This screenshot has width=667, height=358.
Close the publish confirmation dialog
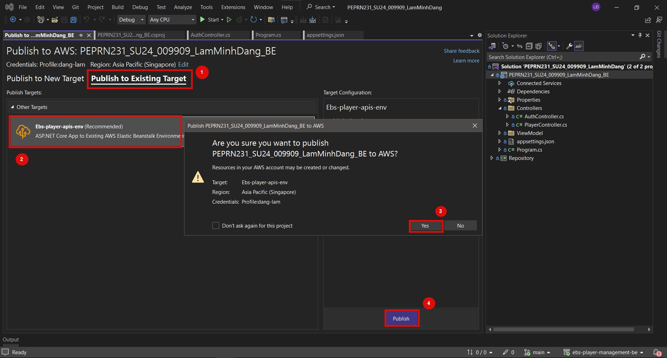[x=475, y=126]
